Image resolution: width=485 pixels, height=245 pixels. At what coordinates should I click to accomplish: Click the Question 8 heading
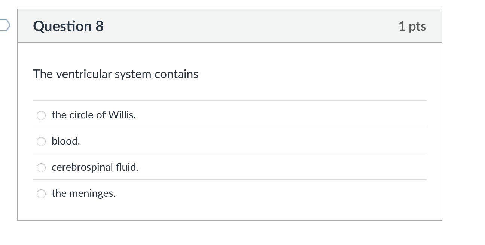coord(68,26)
